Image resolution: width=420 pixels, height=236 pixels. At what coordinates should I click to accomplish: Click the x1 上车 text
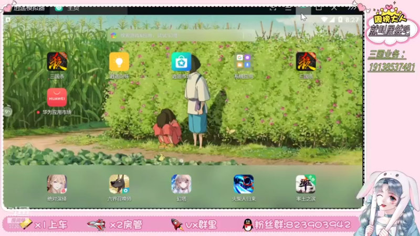(x=51, y=225)
